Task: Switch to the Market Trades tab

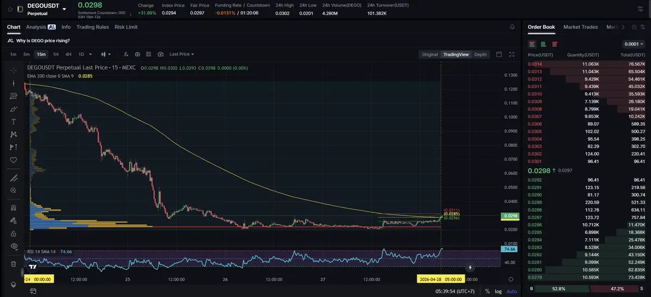Action: [580, 27]
